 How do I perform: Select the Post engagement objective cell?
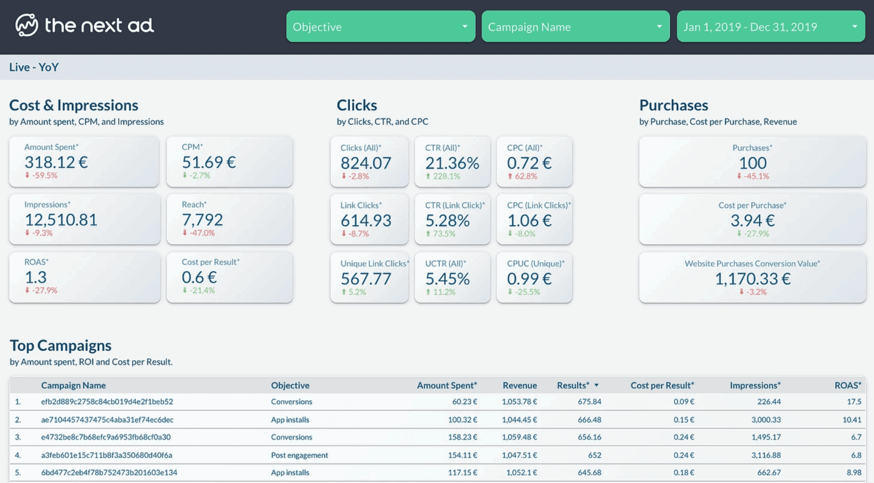point(299,455)
